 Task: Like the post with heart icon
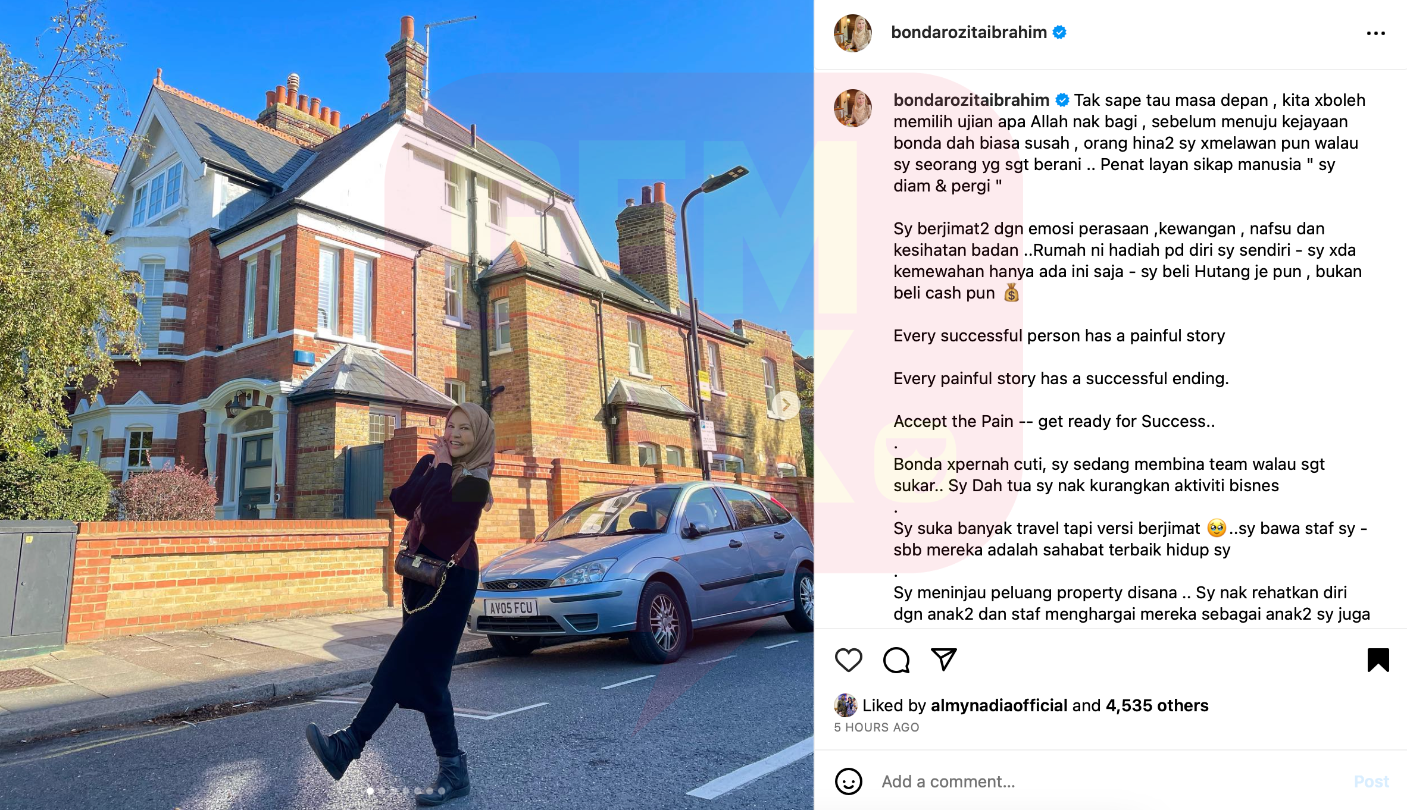pos(848,660)
